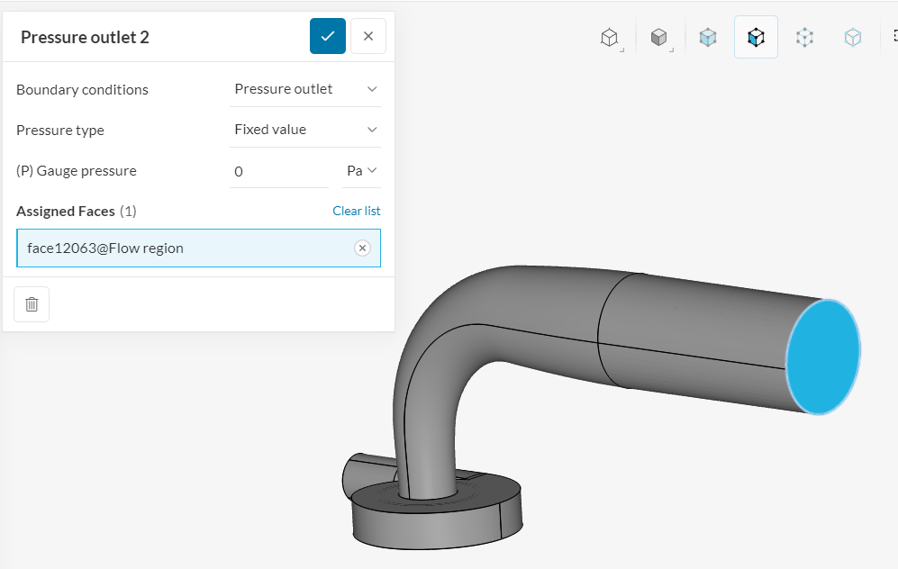Open the shaded render mode menu

659,37
